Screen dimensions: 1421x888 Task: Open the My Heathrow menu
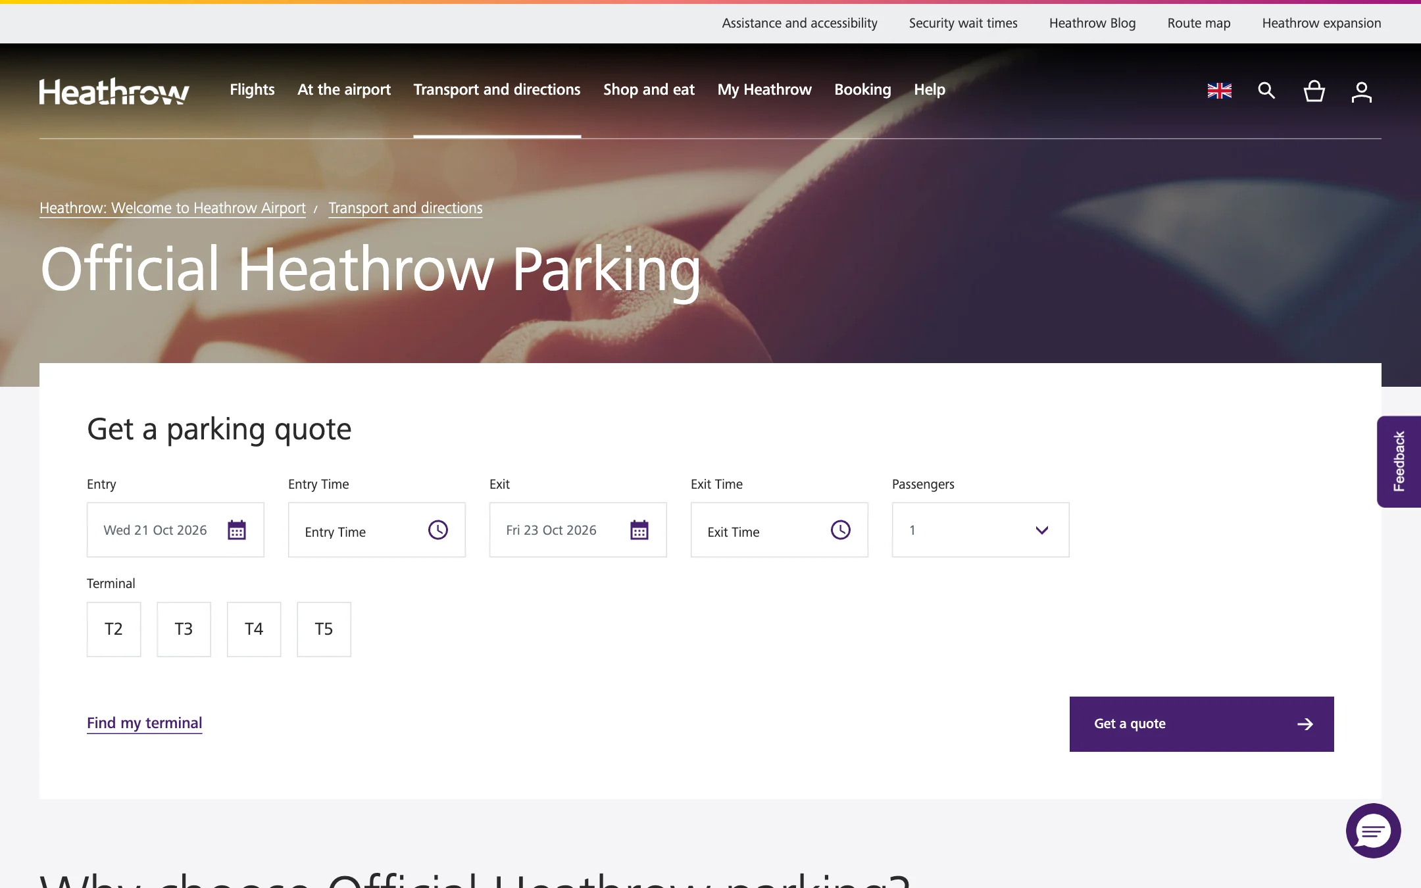coord(764,89)
